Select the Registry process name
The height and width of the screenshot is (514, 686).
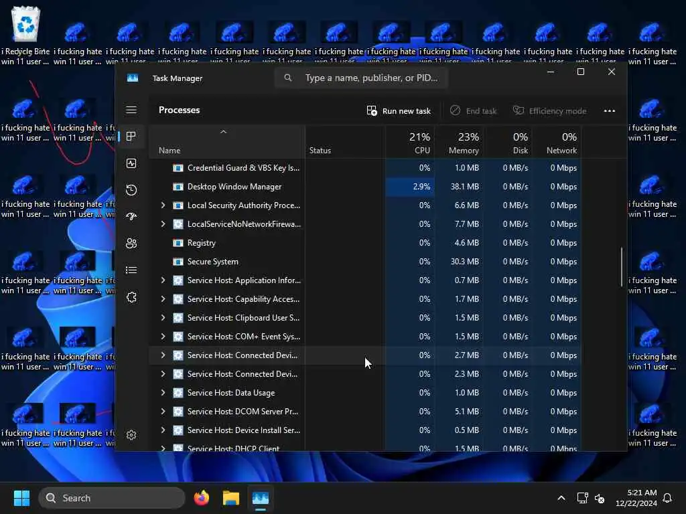(201, 243)
